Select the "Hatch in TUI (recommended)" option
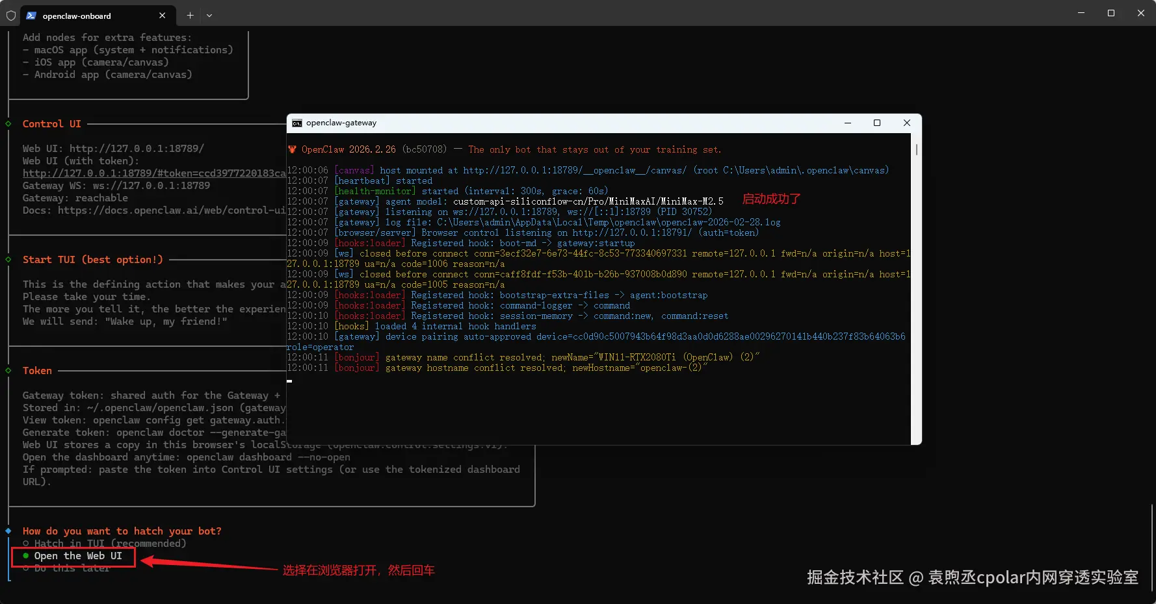 click(104, 544)
